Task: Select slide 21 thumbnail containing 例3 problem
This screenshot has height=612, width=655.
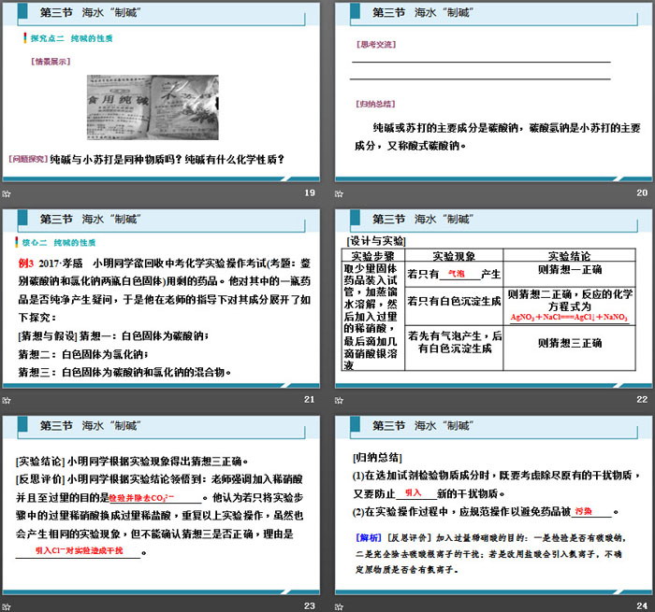Action: [162, 304]
